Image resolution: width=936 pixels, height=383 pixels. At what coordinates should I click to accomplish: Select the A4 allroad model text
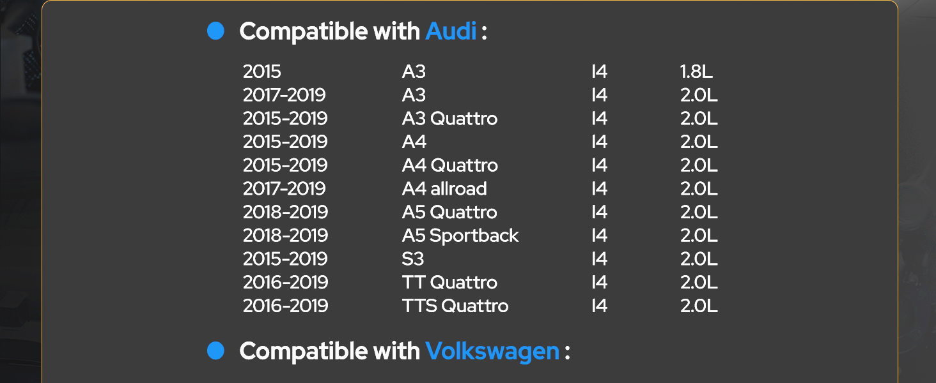point(444,188)
